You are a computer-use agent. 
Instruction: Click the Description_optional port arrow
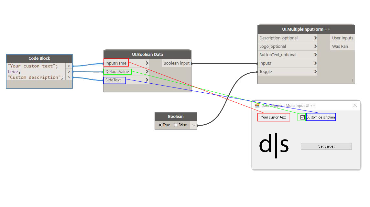click(315, 38)
